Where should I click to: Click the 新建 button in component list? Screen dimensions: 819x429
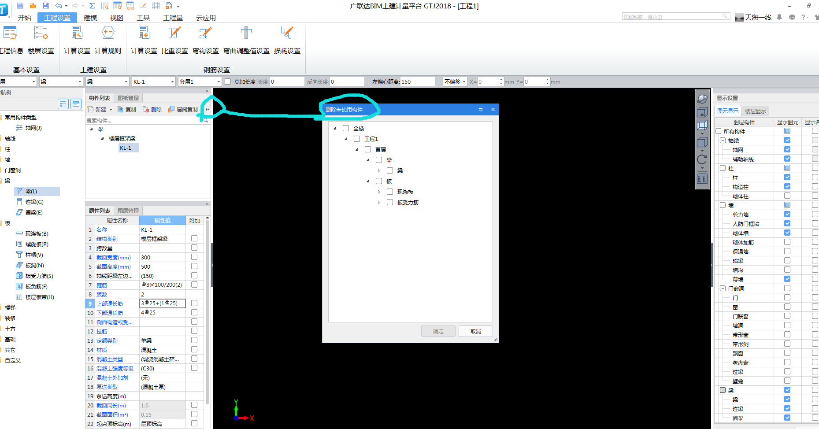98,109
